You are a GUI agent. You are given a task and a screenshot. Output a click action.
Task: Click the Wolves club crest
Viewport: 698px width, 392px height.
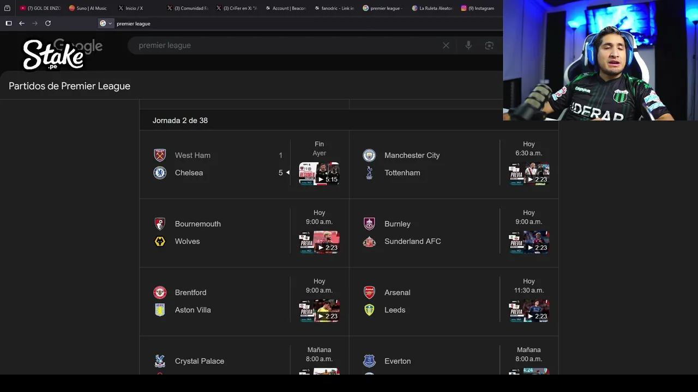pyautogui.click(x=160, y=241)
